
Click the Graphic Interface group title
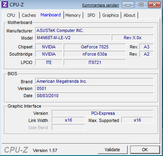click(x=24, y=106)
